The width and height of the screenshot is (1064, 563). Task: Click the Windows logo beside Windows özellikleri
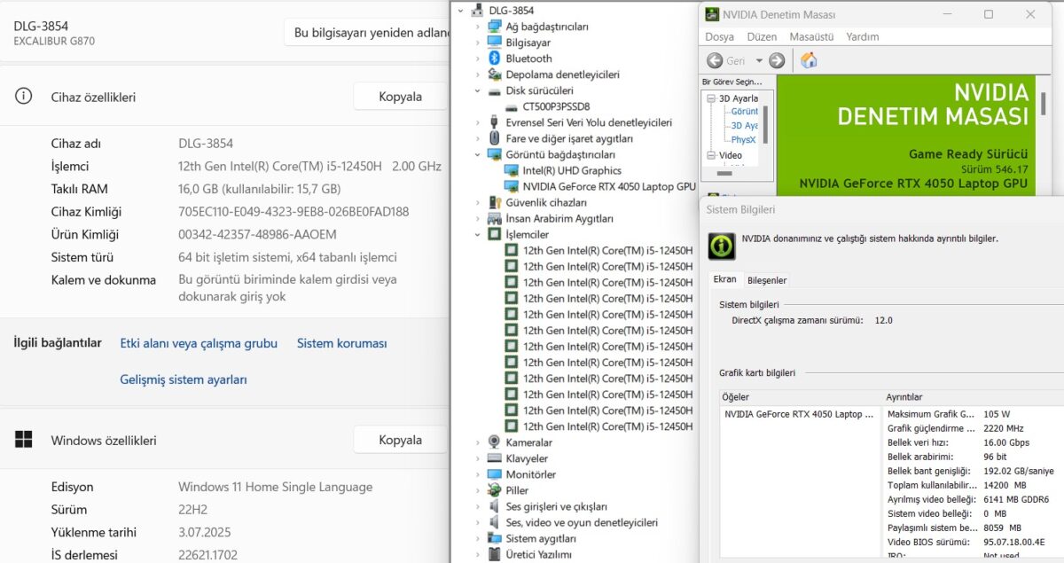point(24,440)
